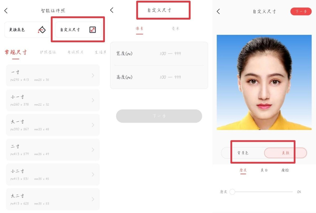Click the paint bucket icon for 更换底色
This screenshot has height=213, width=316.
pyautogui.click(x=42, y=30)
